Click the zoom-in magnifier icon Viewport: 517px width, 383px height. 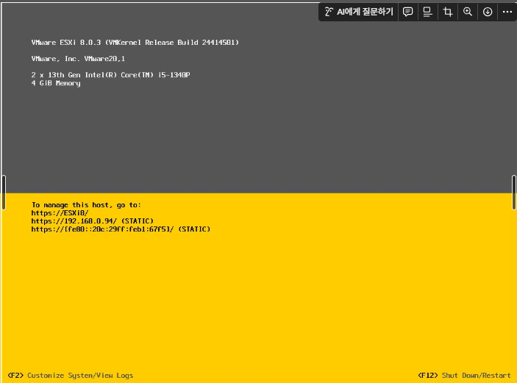[468, 12]
